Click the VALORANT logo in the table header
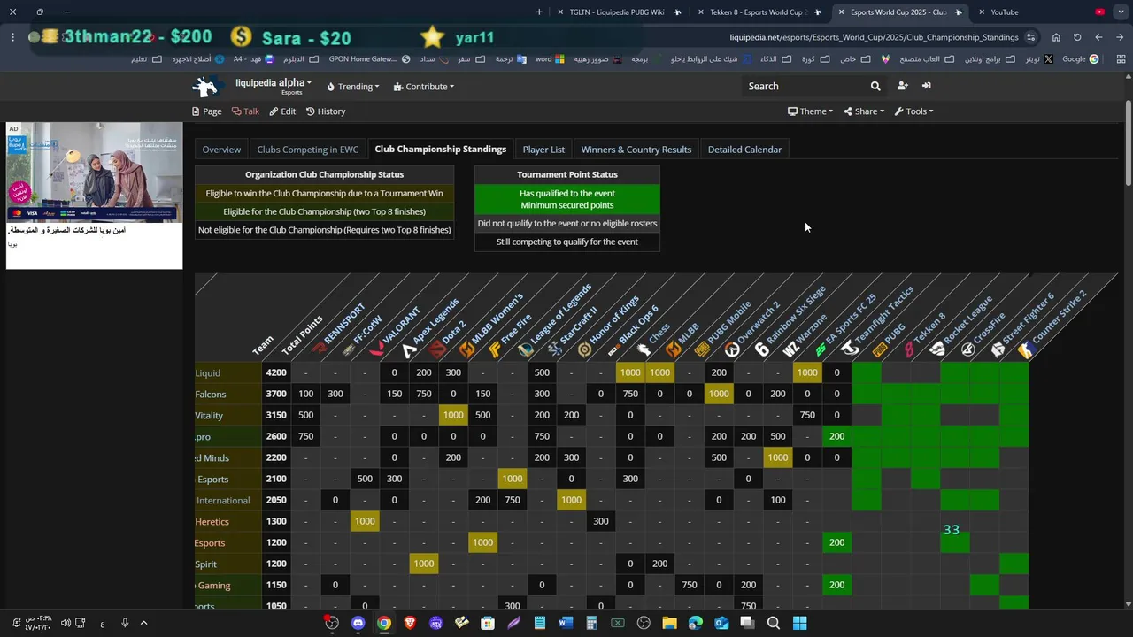1133x637 pixels. (379, 349)
